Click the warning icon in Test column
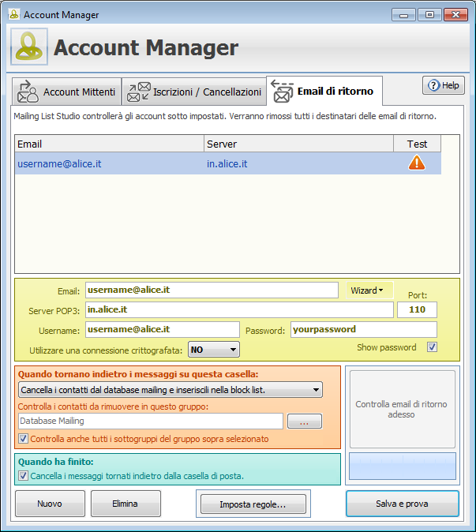 click(x=416, y=163)
